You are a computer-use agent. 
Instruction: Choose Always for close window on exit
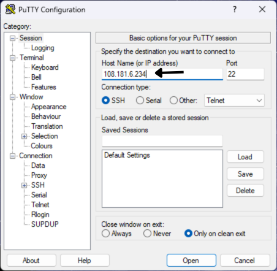105,234
